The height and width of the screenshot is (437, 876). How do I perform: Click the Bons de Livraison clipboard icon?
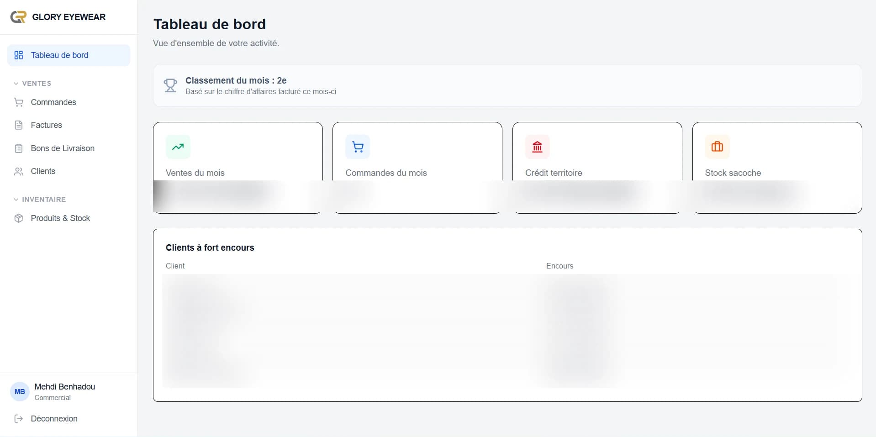pos(19,148)
